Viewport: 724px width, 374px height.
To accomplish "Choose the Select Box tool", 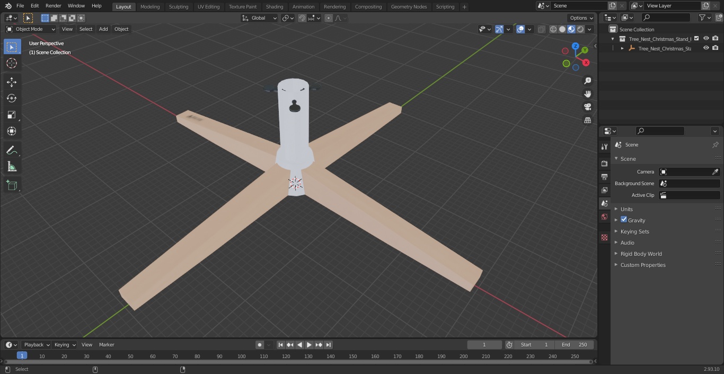I will point(12,47).
